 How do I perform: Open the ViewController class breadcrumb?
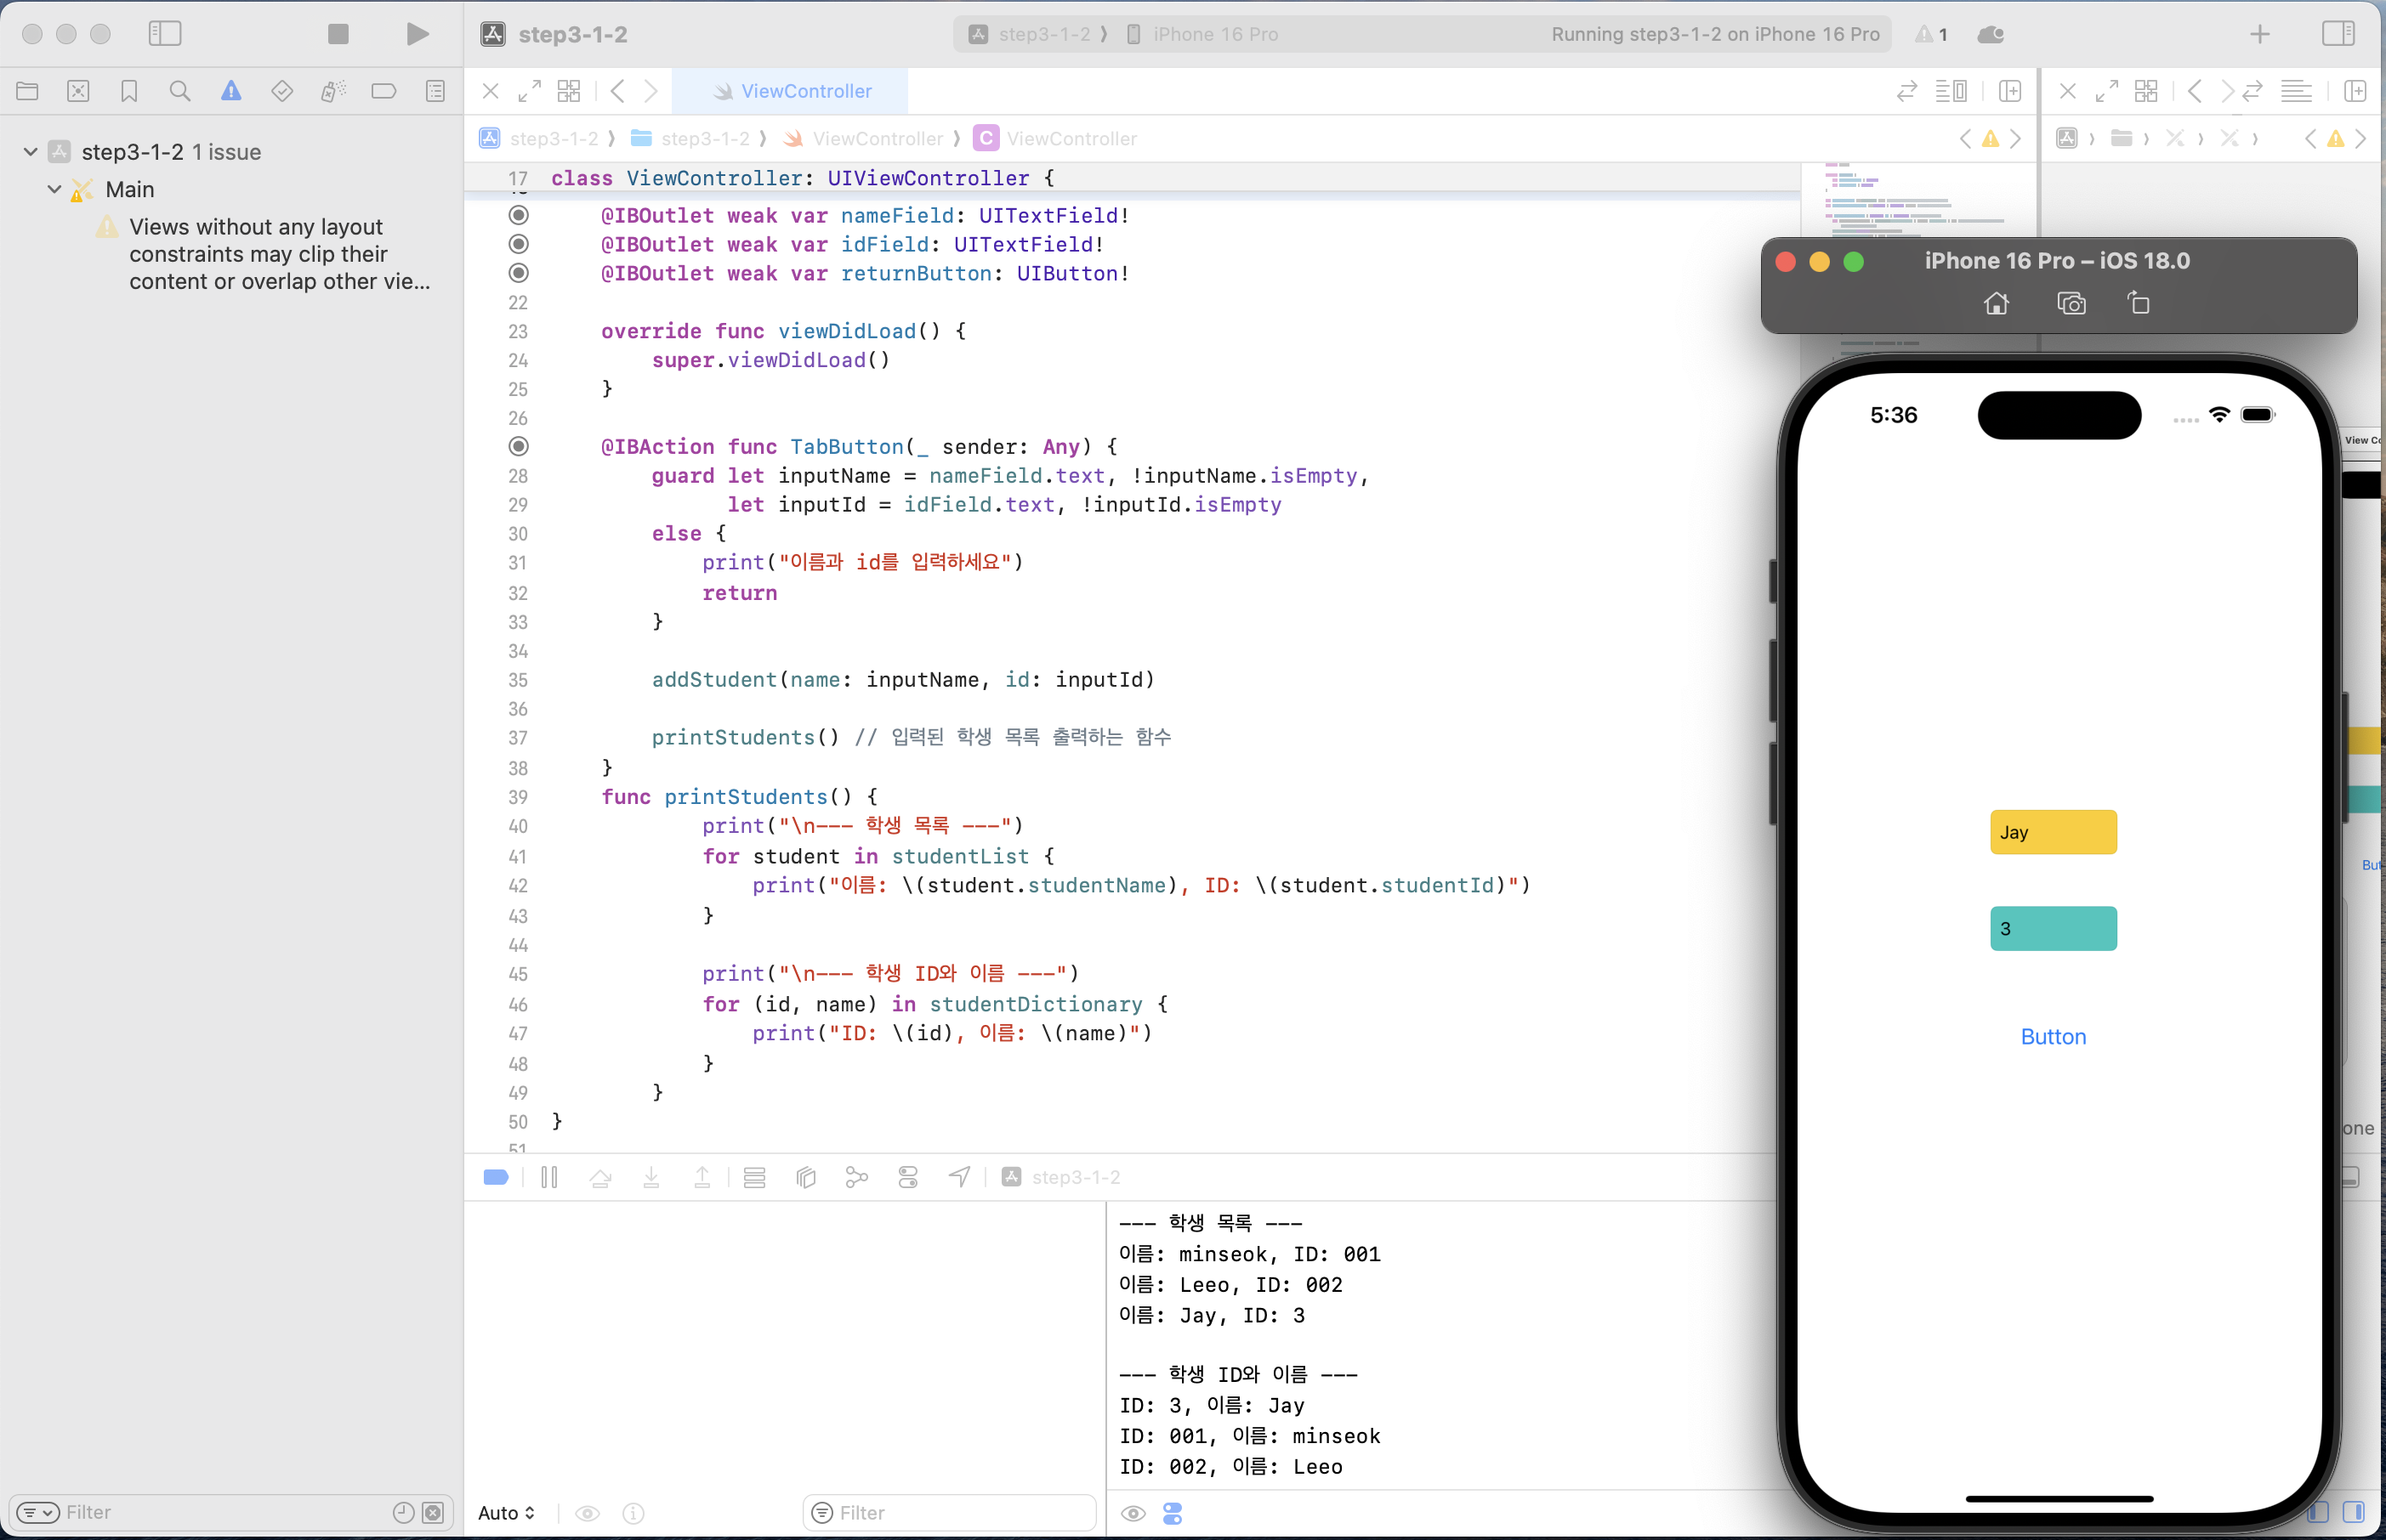click(1056, 138)
